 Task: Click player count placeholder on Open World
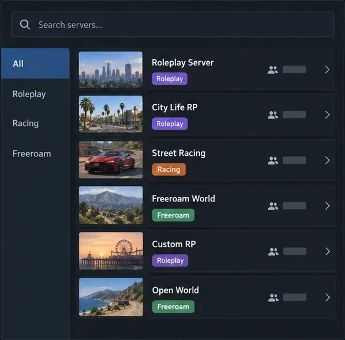(295, 297)
